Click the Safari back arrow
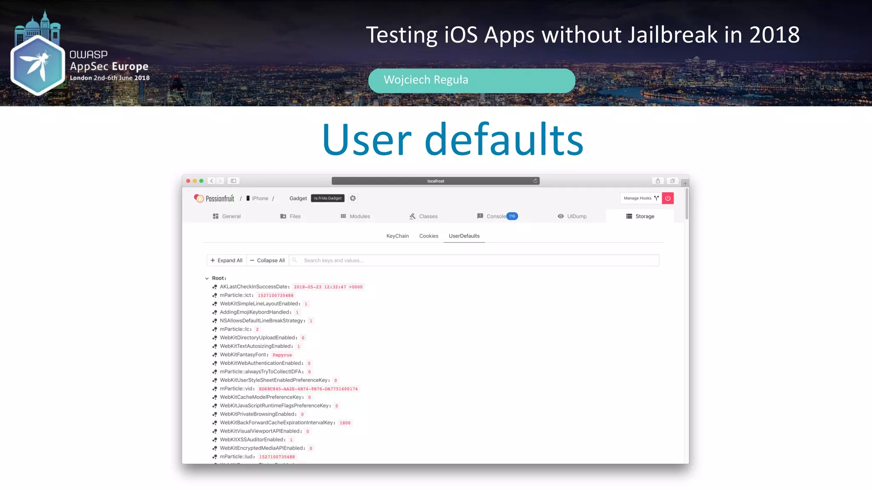 click(x=212, y=181)
